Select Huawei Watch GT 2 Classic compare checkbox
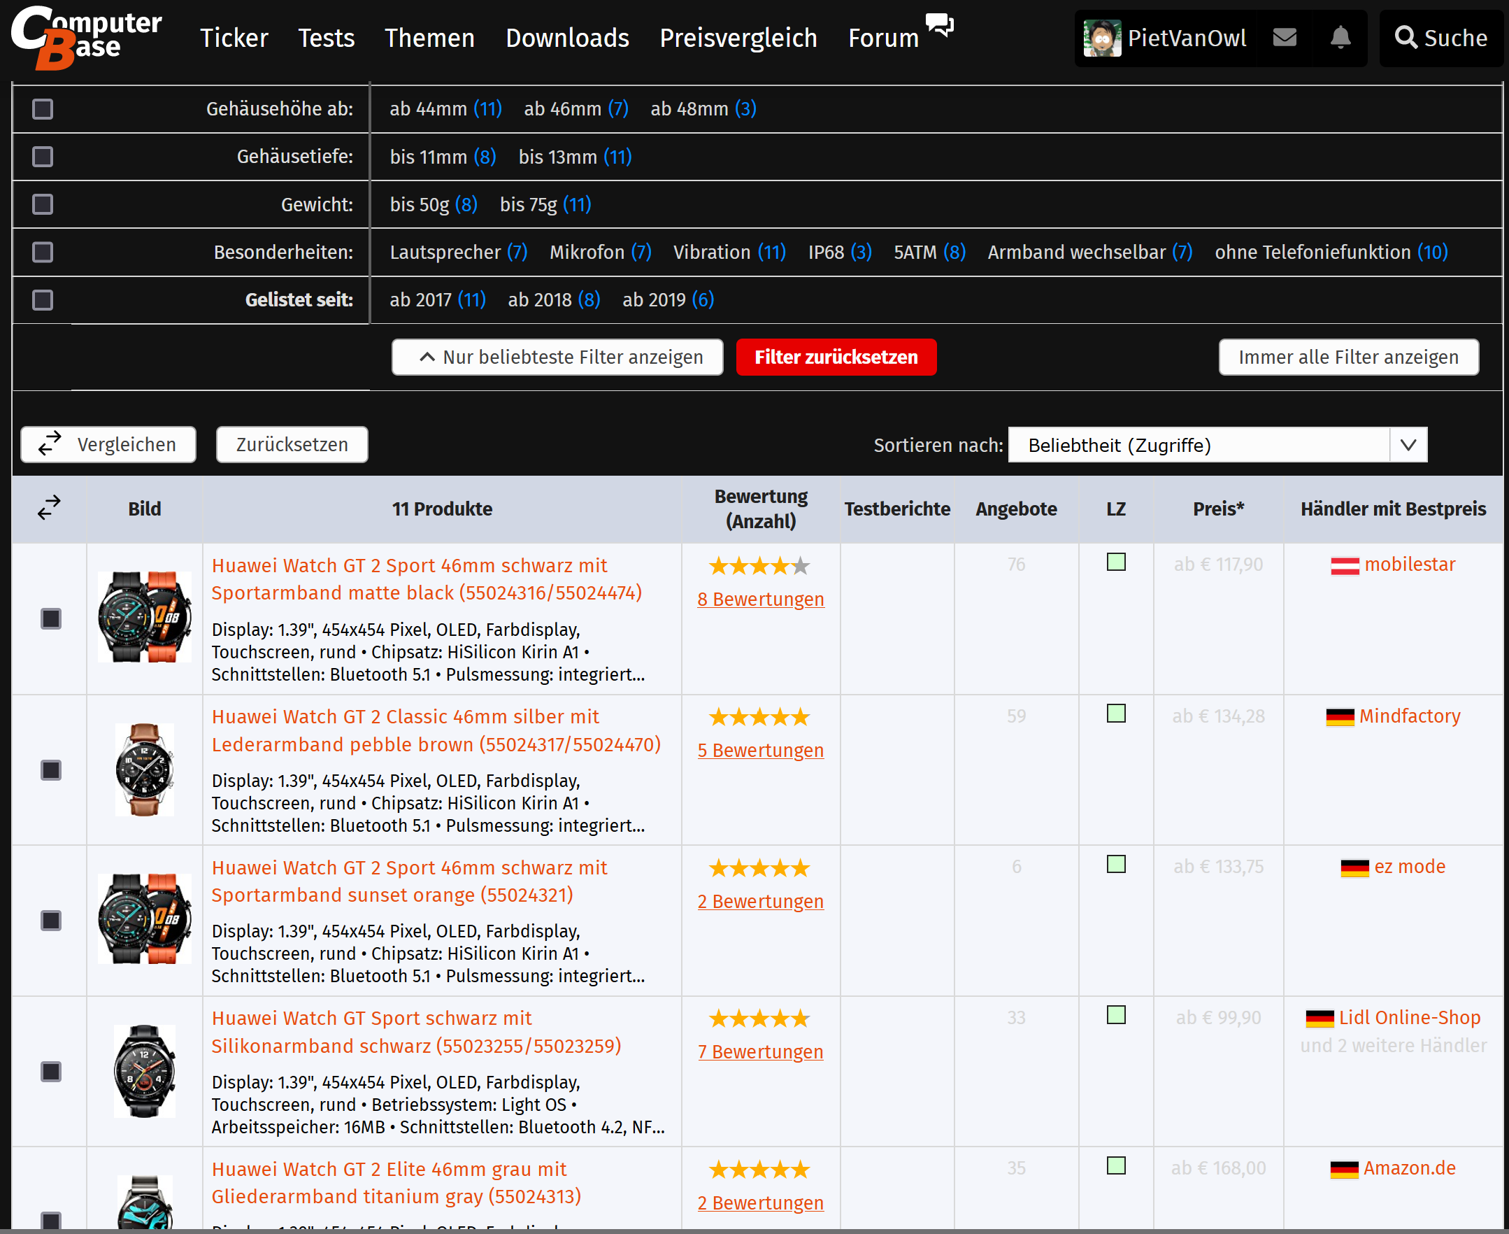This screenshot has height=1234, width=1509. [51, 770]
